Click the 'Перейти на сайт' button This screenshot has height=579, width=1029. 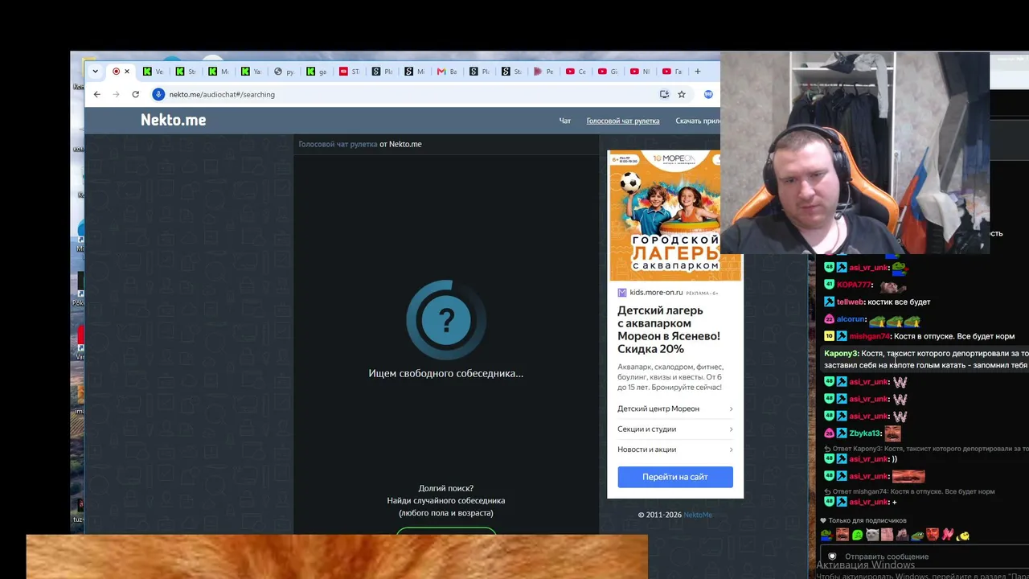[675, 477]
